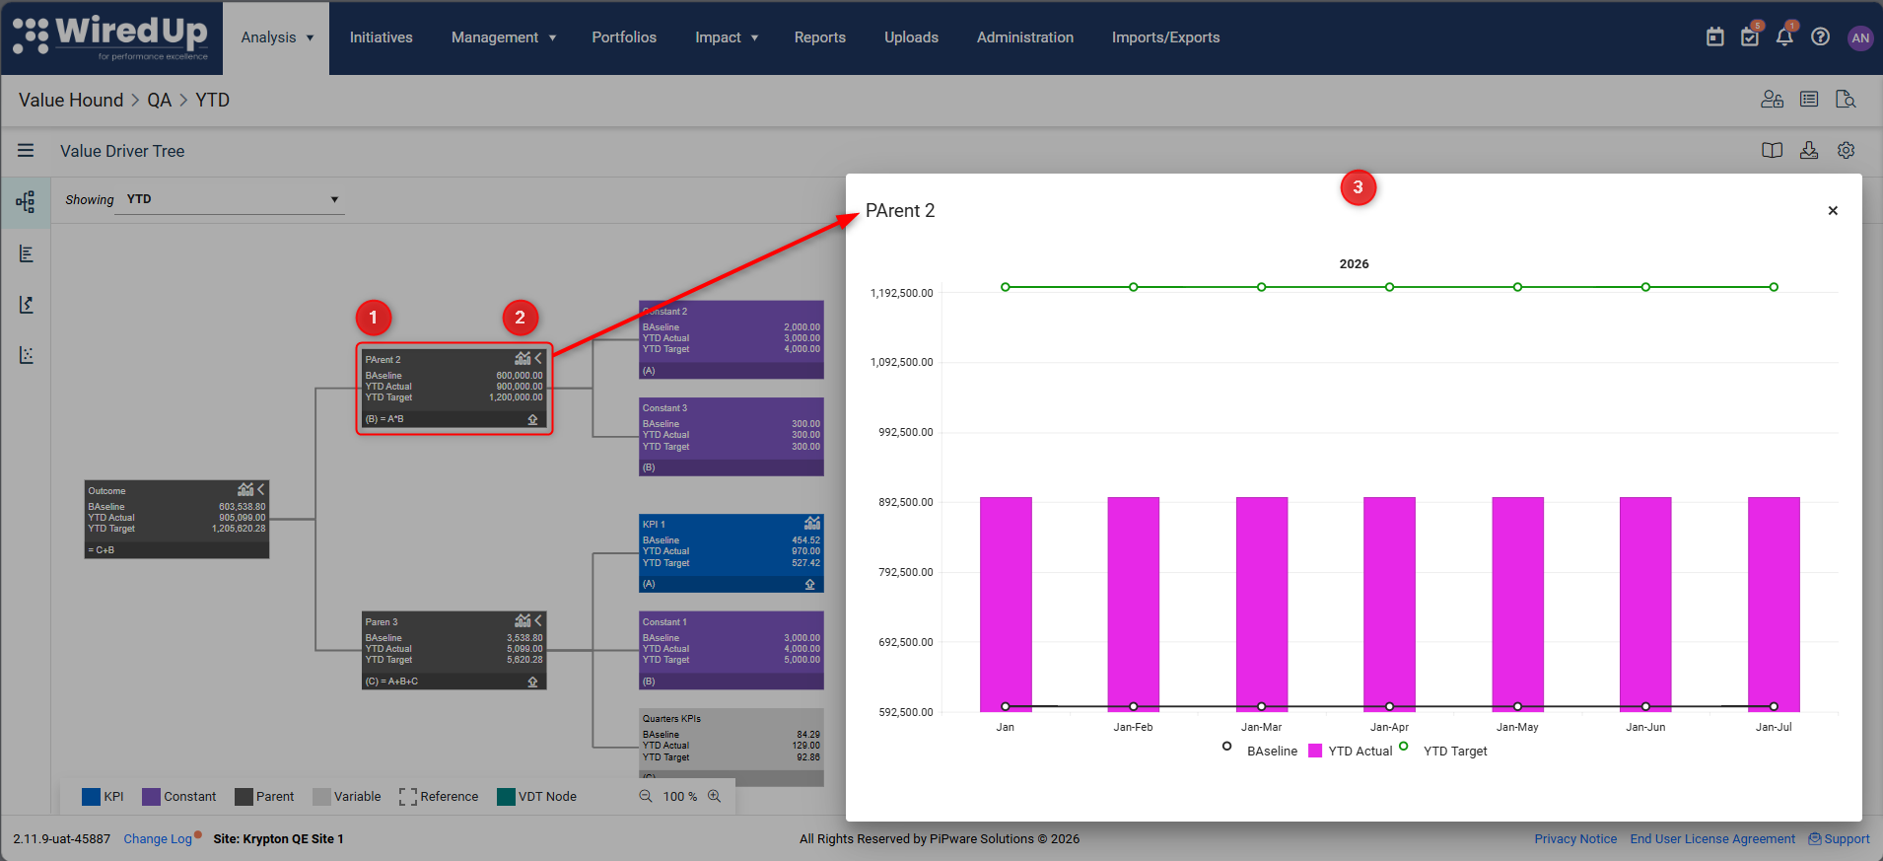The height and width of the screenshot is (861, 1883).
Task: Click upload arrow on Paren 3 node
Action: click(x=532, y=682)
